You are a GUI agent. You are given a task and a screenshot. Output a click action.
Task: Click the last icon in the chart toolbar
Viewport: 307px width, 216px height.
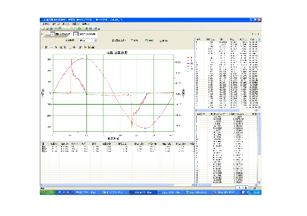pyautogui.click(x=93, y=47)
